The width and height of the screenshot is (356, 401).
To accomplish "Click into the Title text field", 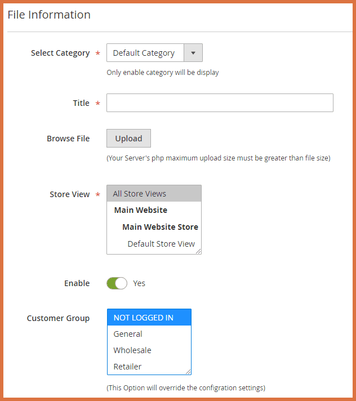I will (220, 103).
